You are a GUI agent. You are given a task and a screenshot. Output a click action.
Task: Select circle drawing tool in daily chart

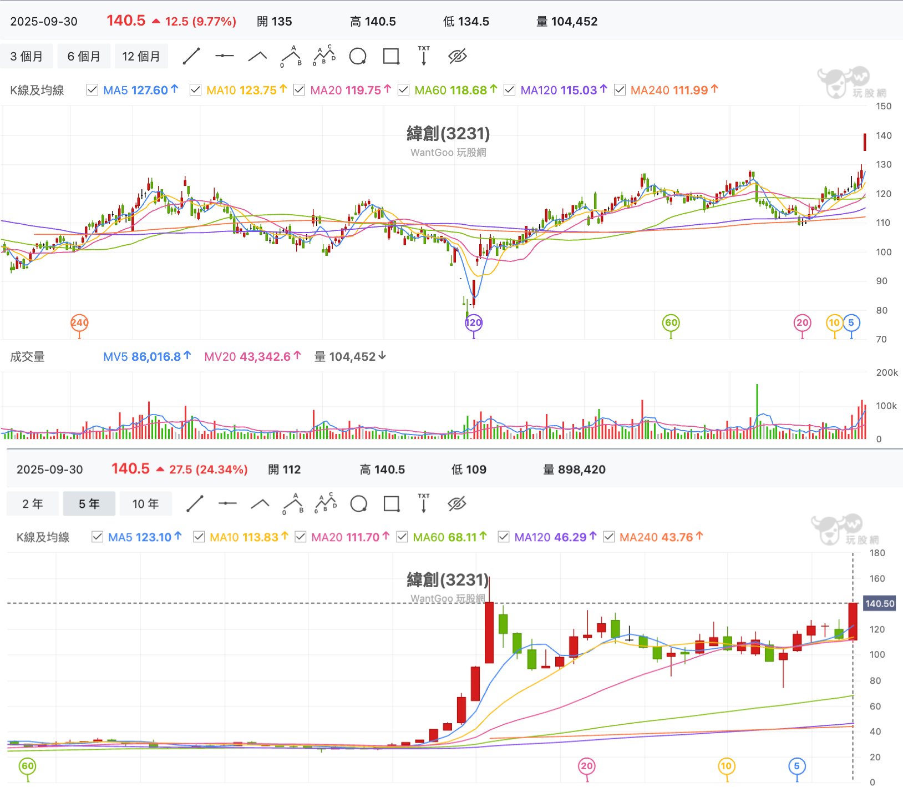point(358,56)
